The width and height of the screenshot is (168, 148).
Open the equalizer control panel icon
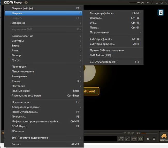pyautogui.click(x=128, y=139)
